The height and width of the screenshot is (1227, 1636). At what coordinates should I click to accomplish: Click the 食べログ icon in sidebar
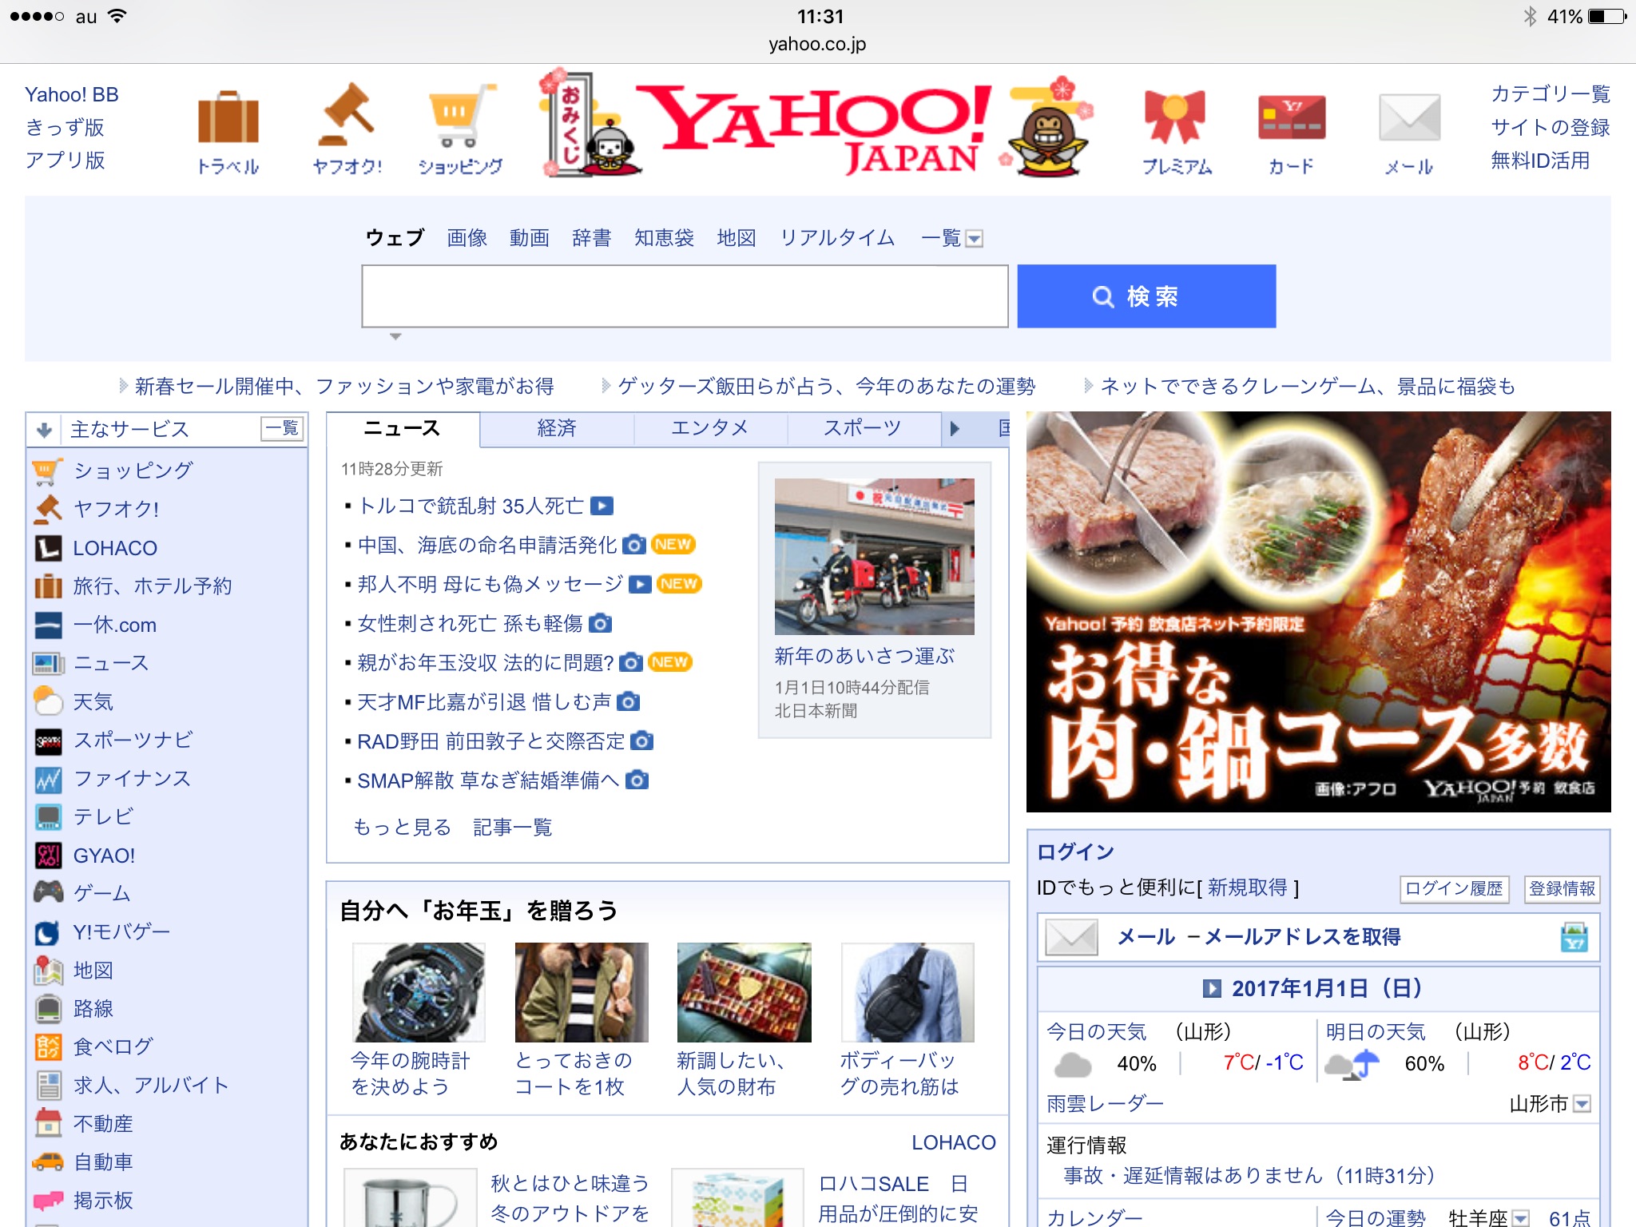coord(47,1047)
